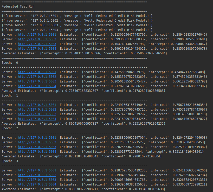Viewport: 213px width, 192px height.
Task: Open the server 5002 link in the initial run
Action: tap(37, 39)
